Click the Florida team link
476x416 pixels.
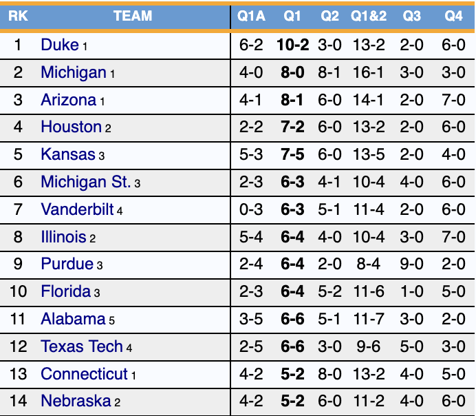65,291
